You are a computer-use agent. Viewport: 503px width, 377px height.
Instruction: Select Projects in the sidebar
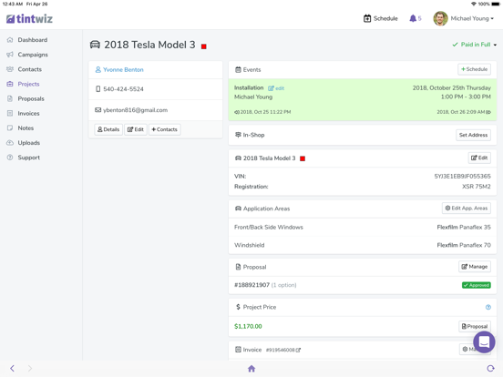pos(28,84)
